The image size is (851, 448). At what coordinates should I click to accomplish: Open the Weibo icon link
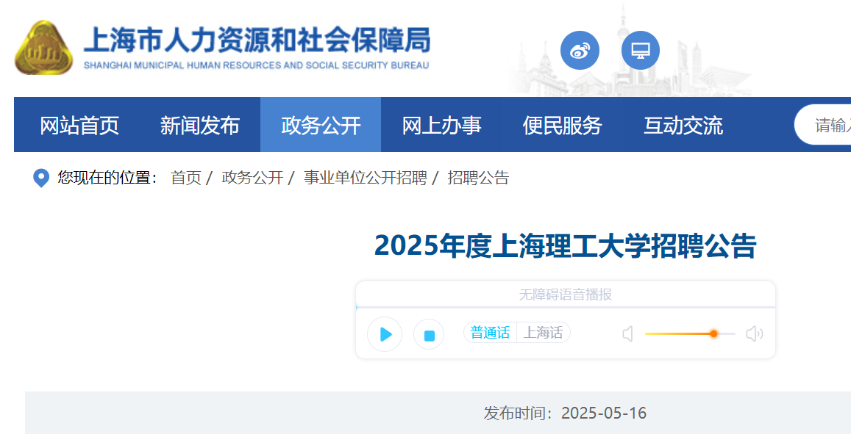[x=580, y=51]
